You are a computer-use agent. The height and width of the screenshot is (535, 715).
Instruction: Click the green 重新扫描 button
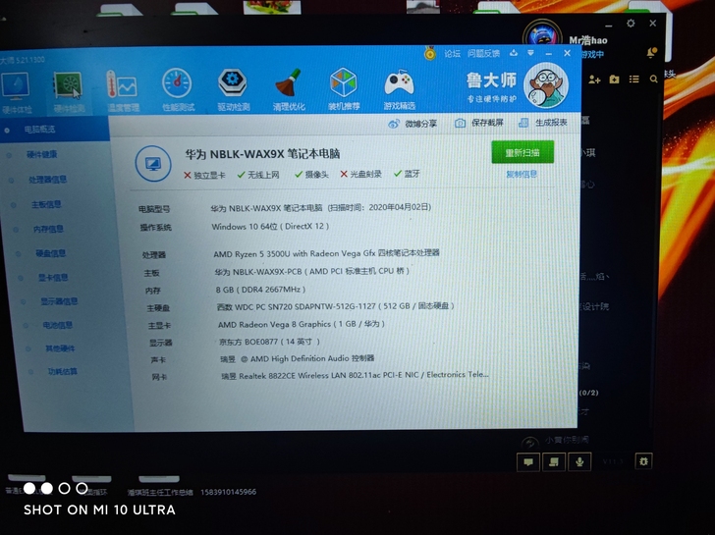point(522,152)
